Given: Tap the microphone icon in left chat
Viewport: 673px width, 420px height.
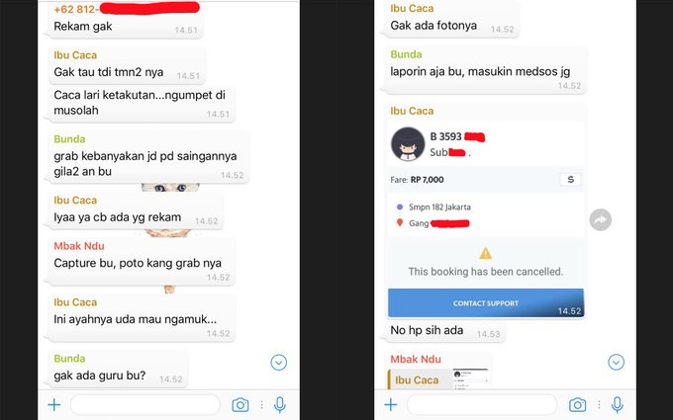Looking at the screenshot, I should point(280,404).
